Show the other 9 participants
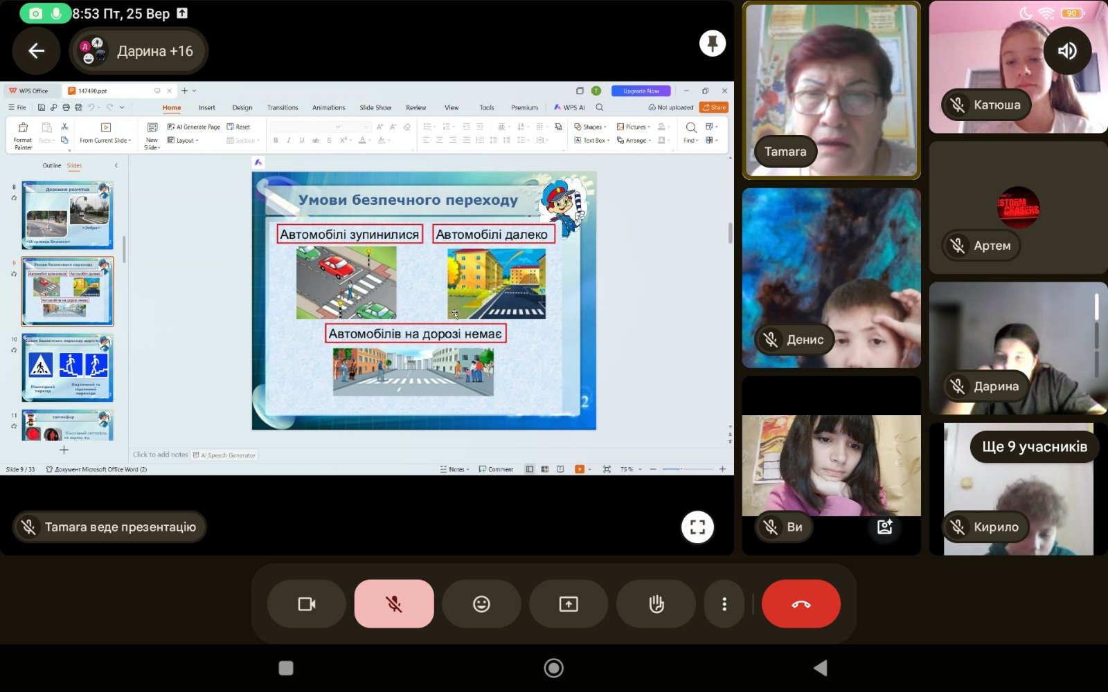Image resolution: width=1108 pixels, height=692 pixels. pos(1035,446)
